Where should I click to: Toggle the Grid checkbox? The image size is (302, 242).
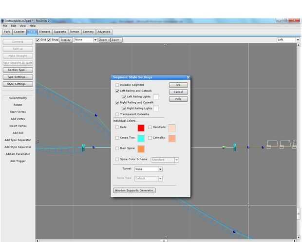(x=38, y=40)
